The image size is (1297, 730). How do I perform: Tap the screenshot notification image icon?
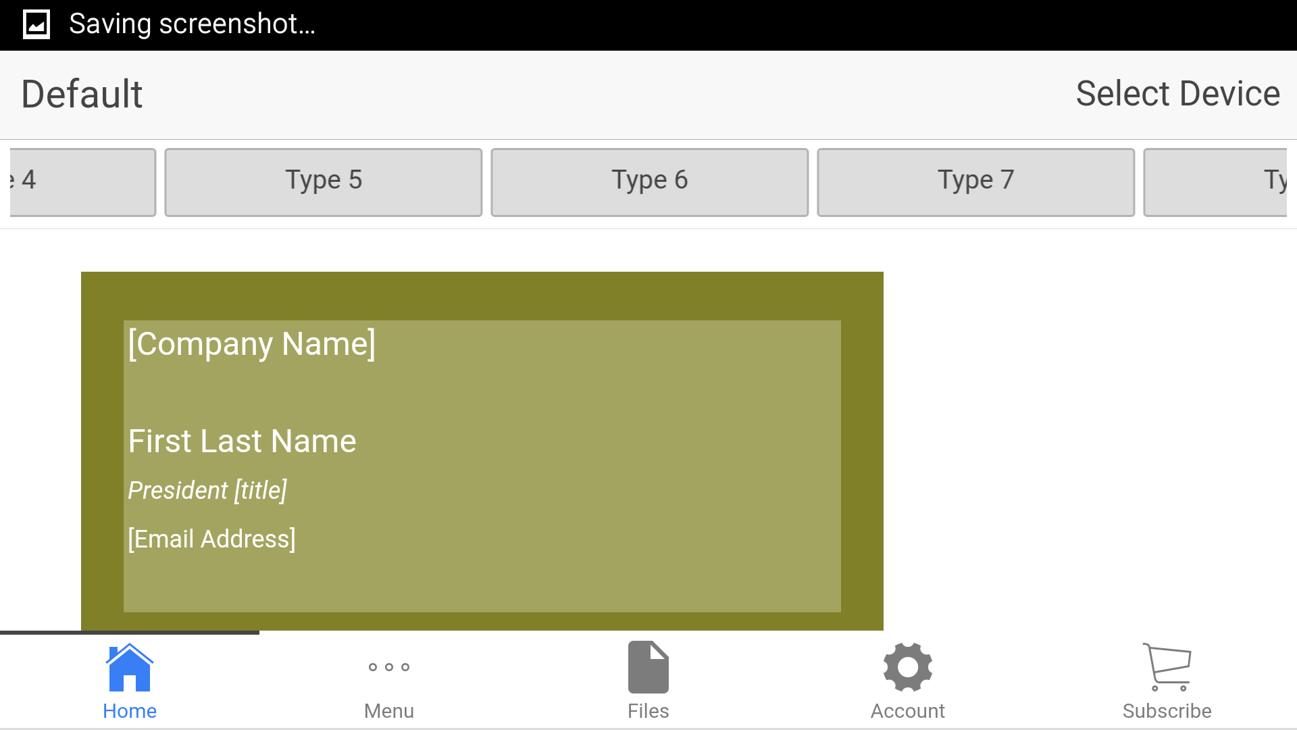click(x=36, y=25)
